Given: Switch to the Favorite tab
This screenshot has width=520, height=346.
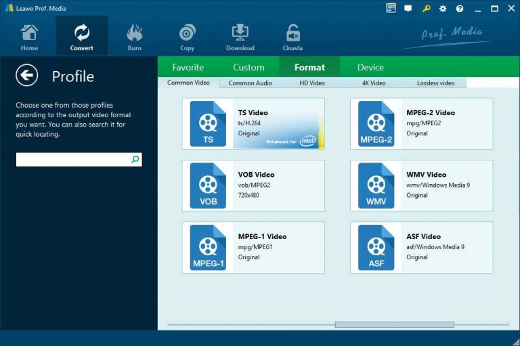Looking at the screenshot, I should [x=188, y=67].
